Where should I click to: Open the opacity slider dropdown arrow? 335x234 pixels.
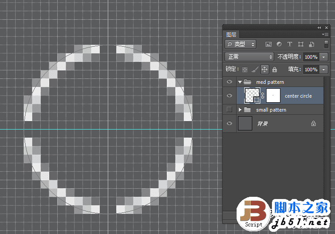coord(323,57)
